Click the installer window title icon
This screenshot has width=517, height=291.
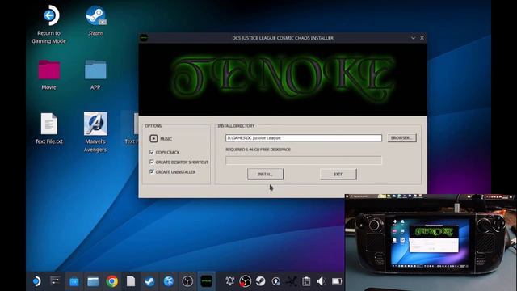point(144,38)
